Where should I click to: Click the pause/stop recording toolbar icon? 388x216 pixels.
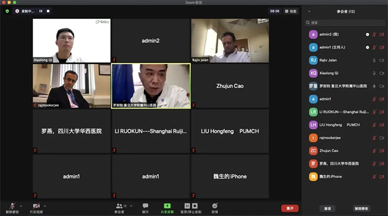click(x=191, y=206)
